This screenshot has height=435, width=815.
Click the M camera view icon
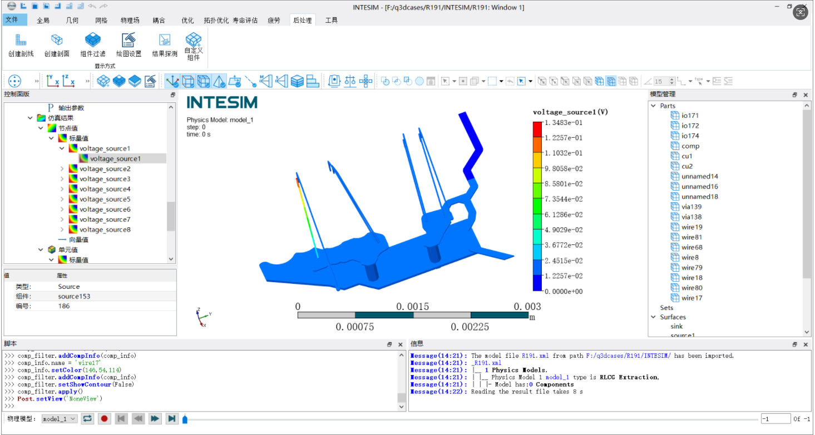pyautogui.click(x=266, y=81)
